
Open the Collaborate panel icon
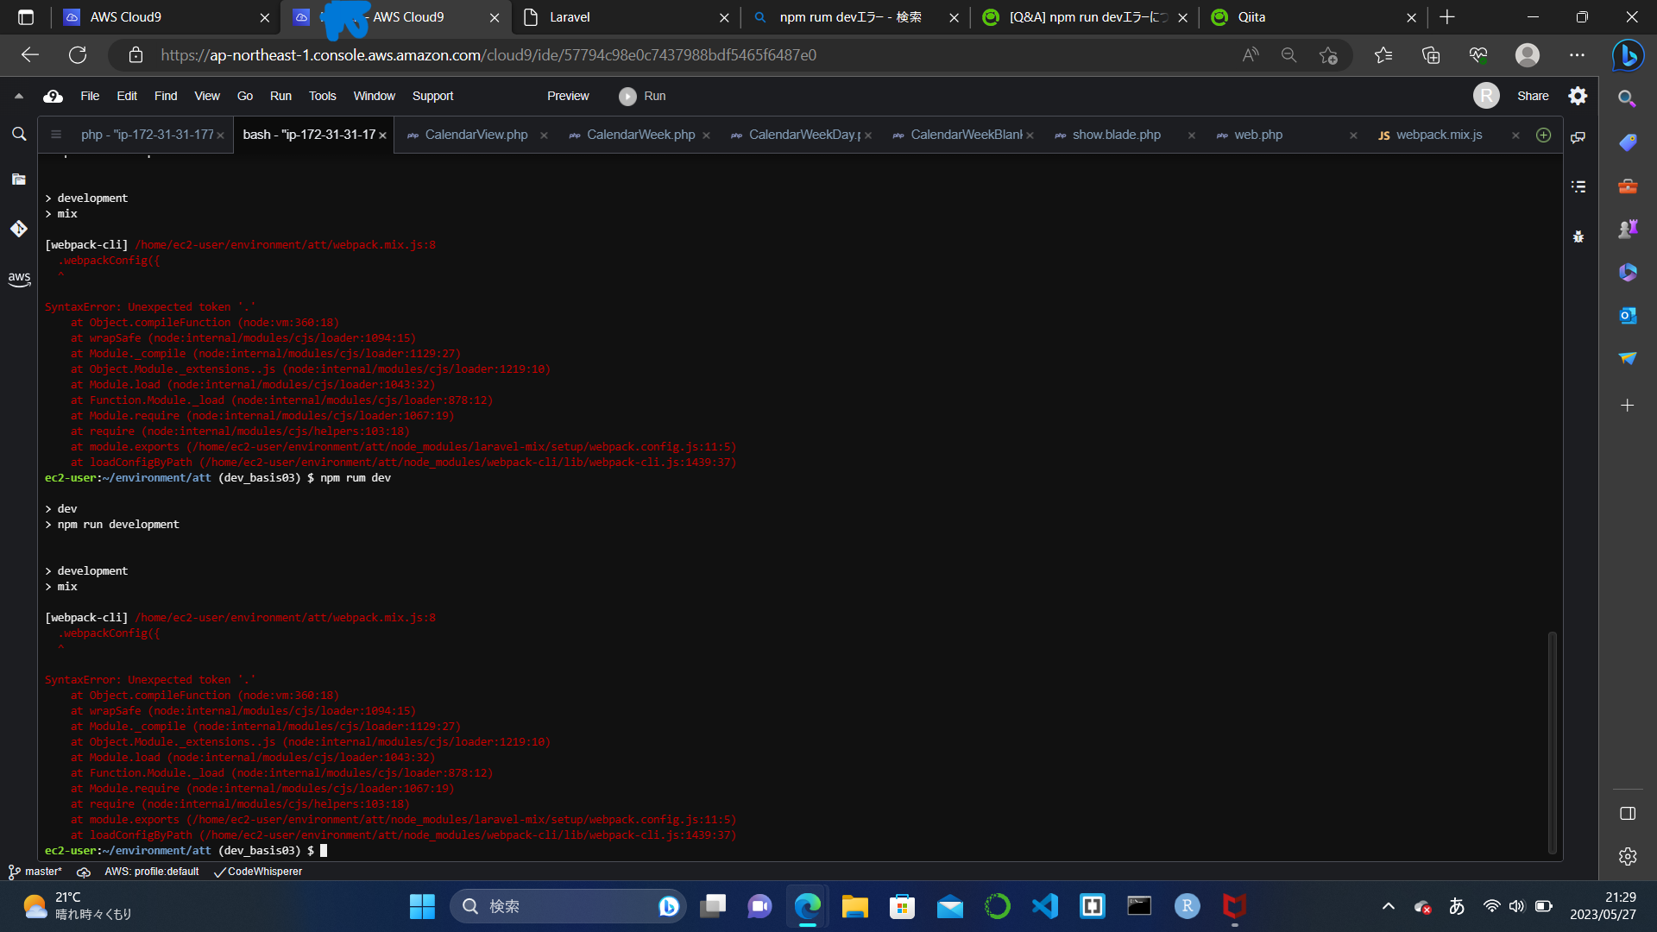1578,137
